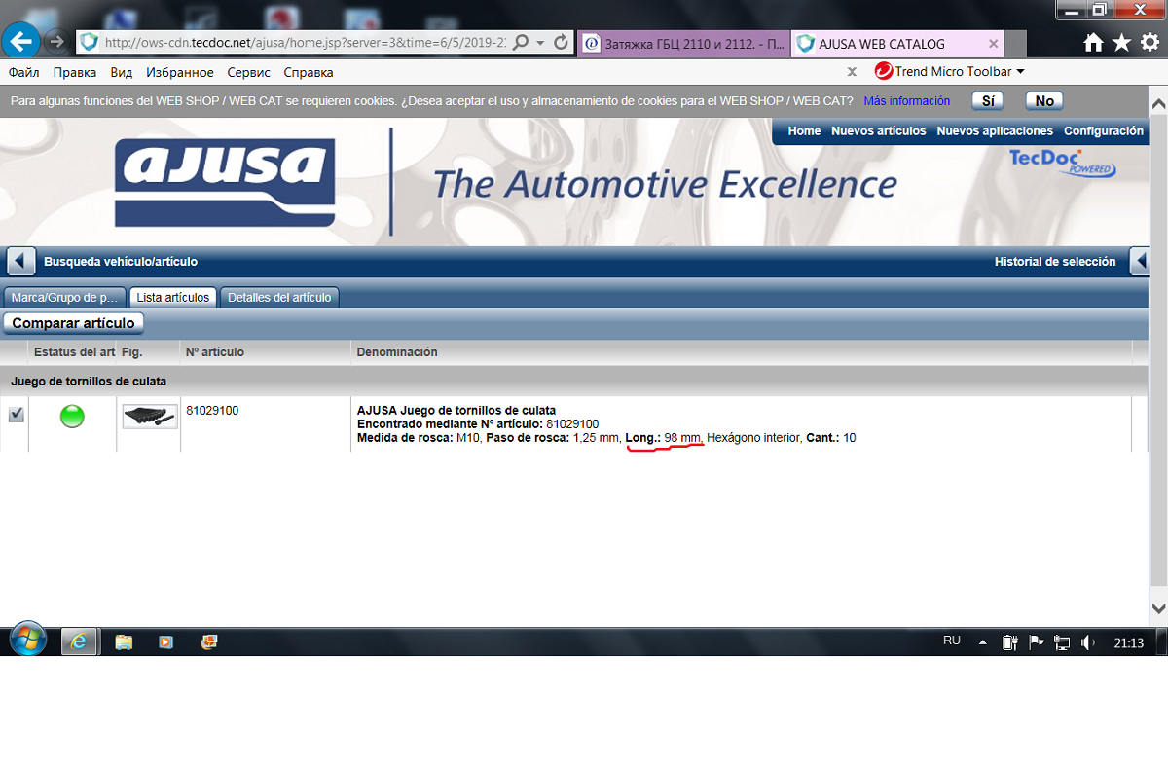Open the Más información cookie link
Viewport: 1168px width, 769px height.
[x=907, y=101]
